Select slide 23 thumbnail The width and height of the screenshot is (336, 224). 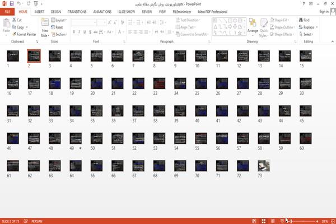pos(159,83)
